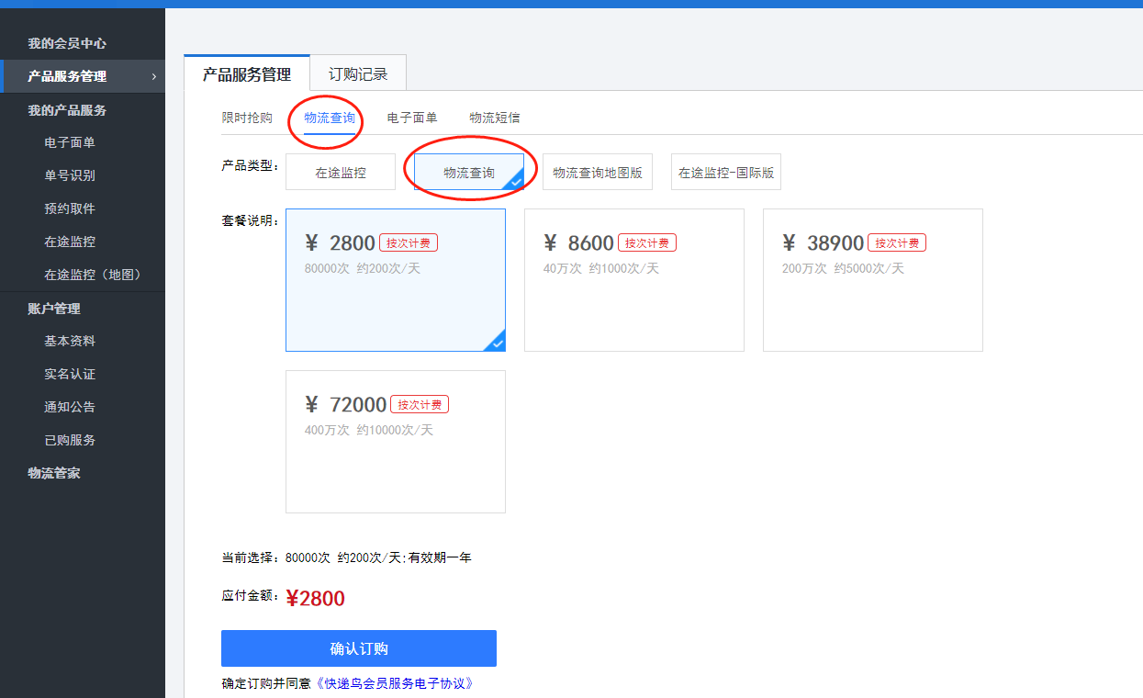
Task: Expand the 产品服务管理 sidebar chevron arrow
Action: (x=153, y=76)
